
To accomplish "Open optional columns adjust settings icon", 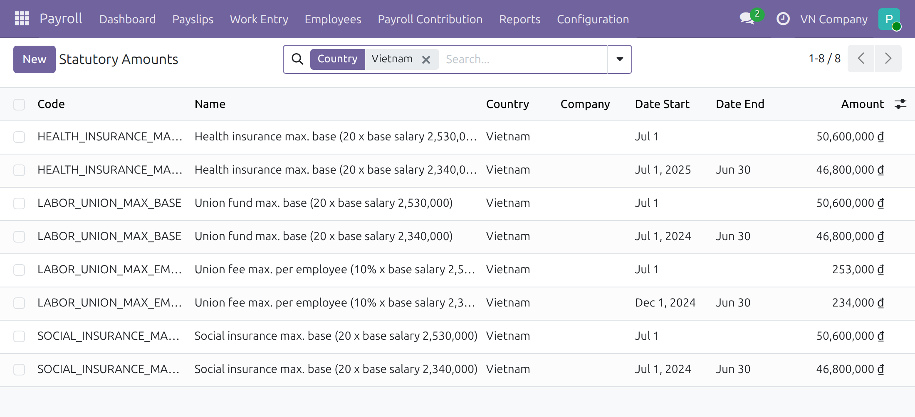I will tap(900, 104).
